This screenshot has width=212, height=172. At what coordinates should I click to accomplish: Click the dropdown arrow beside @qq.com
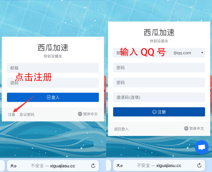(202, 53)
